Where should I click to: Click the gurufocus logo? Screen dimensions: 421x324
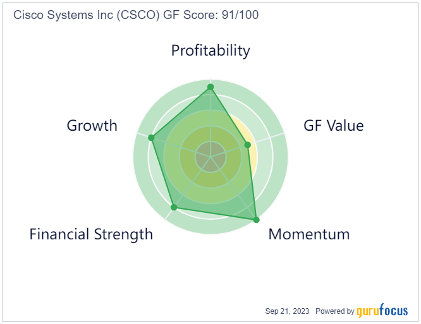pos(382,311)
